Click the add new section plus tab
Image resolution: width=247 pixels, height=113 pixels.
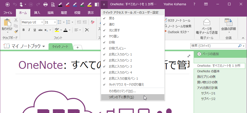[x=78, y=47]
